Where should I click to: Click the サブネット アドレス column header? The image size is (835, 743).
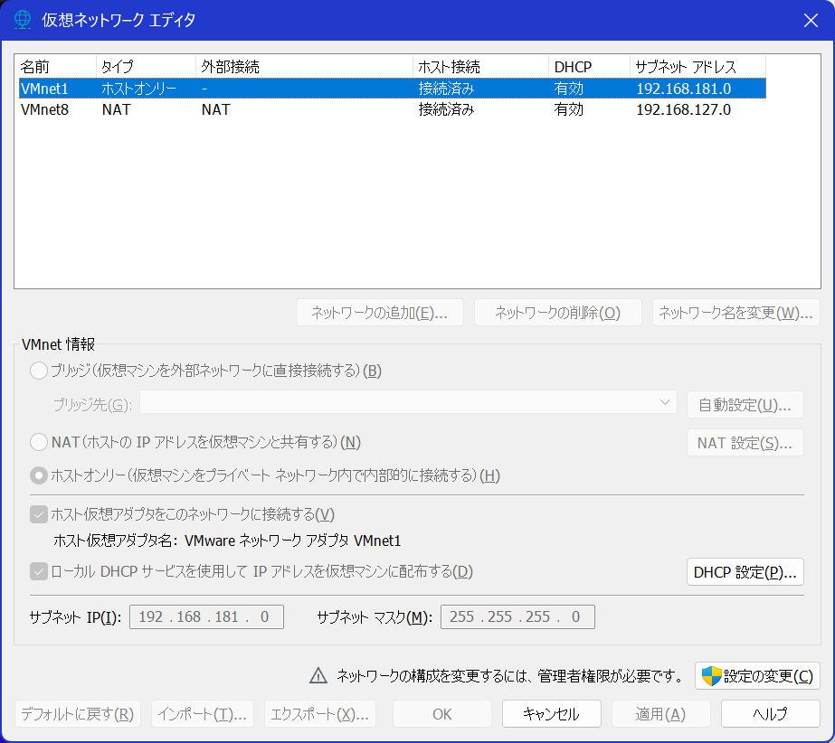697,67
